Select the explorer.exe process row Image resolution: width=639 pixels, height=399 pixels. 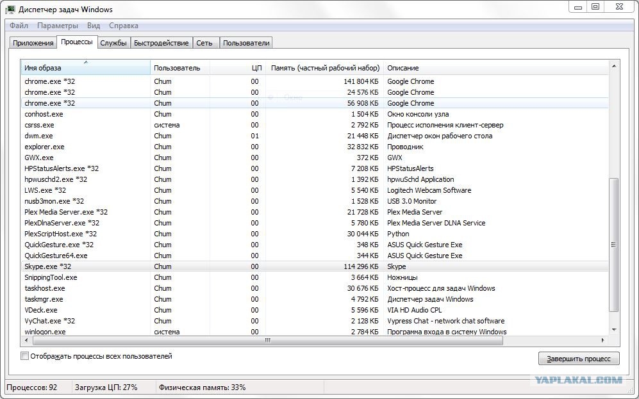(315, 147)
